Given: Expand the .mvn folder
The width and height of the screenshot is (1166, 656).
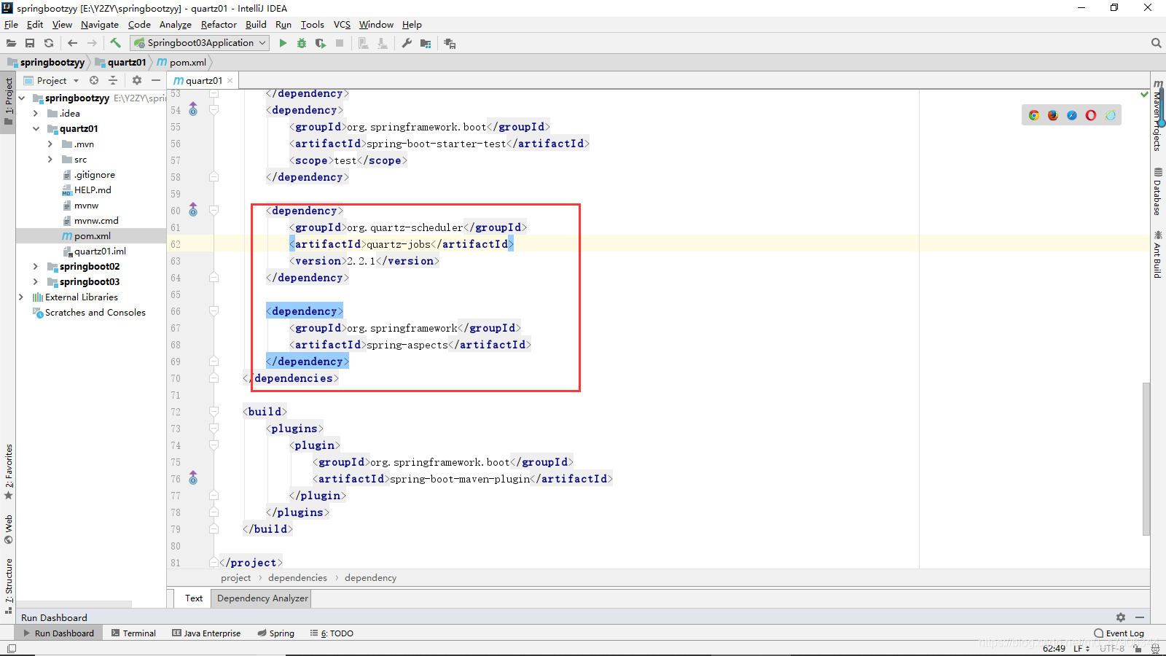Looking at the screenshot, I should point(50,144).
